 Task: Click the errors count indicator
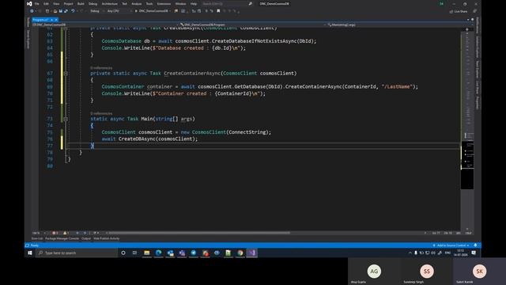pos(55,233)
